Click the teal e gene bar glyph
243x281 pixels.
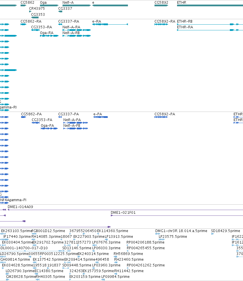pyautogui.click(x=110, y=5)
